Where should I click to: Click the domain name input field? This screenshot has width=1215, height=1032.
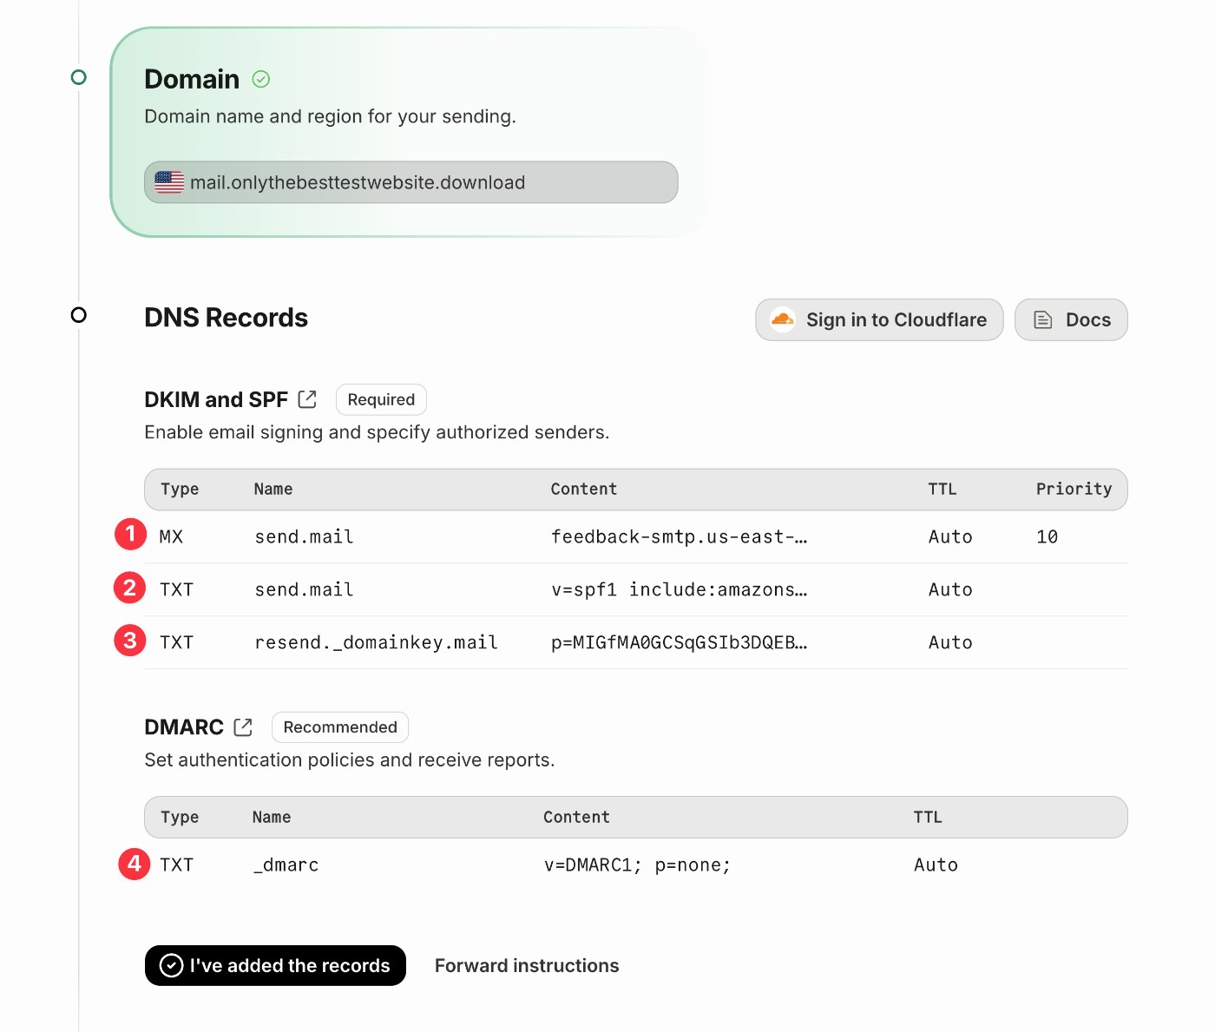410,182
